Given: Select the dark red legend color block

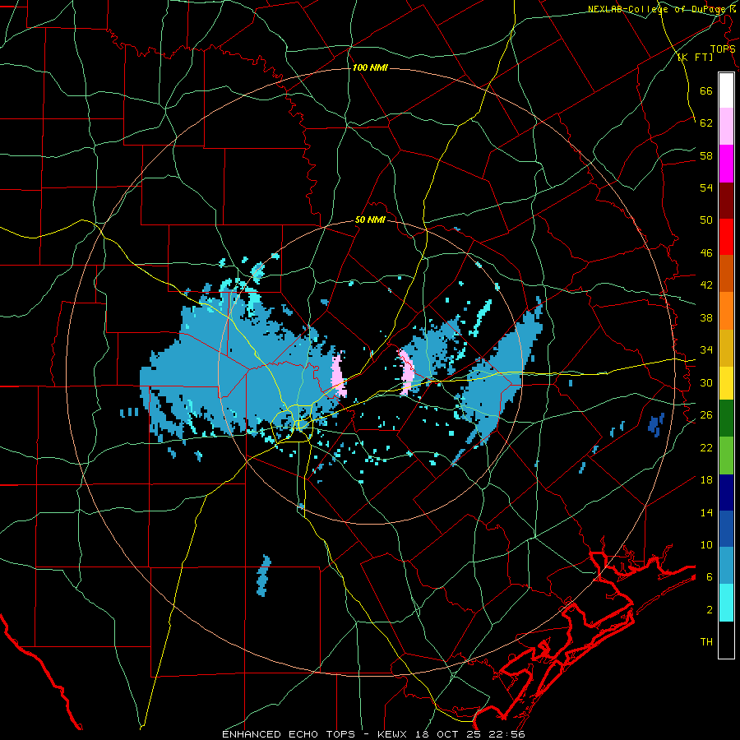Looking at the screenshot, I should [x=726, y=200].
